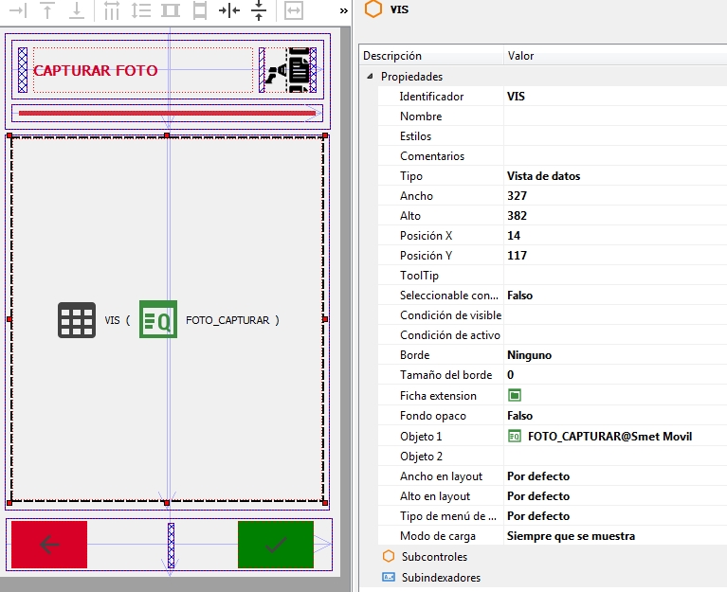Open the Borde value Ninguno
The image size is (727, 592).
coord(615,355)
